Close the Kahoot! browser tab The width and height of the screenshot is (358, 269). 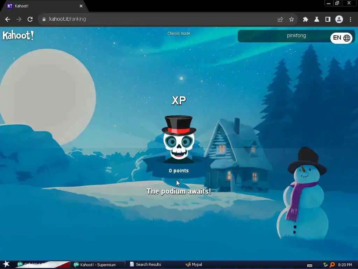pyautogui.click(x=81, y=6)
